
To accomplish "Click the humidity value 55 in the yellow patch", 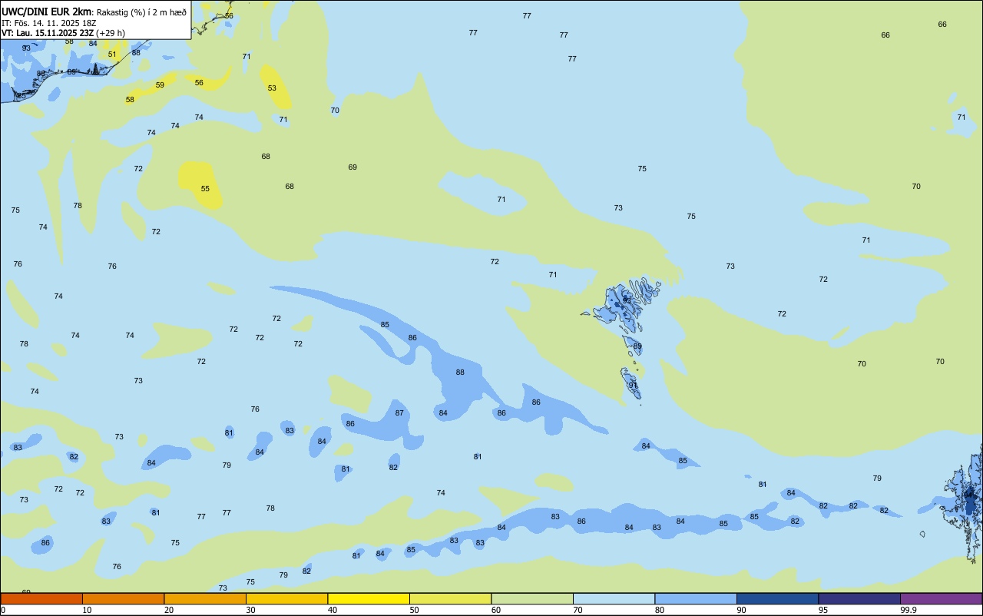I will pos(205,189).
